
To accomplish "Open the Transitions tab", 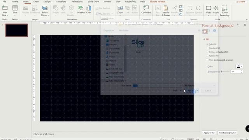I will pos(61,2).
